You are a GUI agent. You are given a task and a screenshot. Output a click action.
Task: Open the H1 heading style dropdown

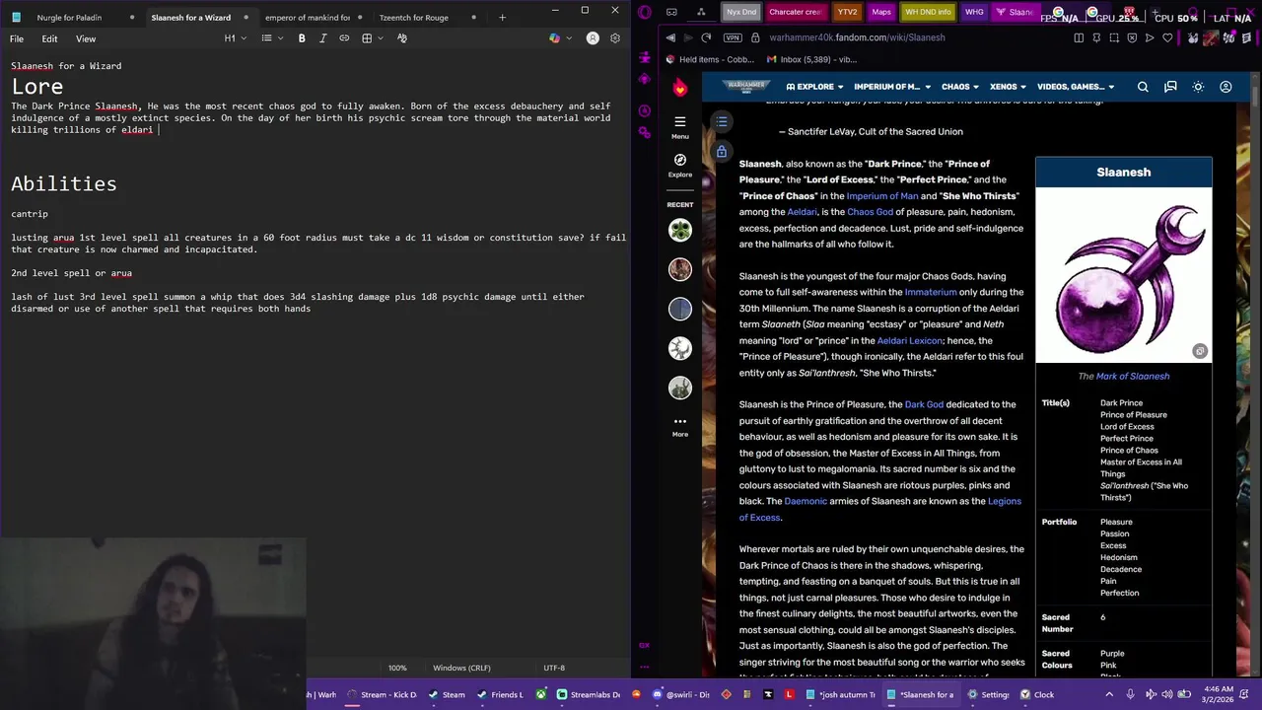point(234,38)
